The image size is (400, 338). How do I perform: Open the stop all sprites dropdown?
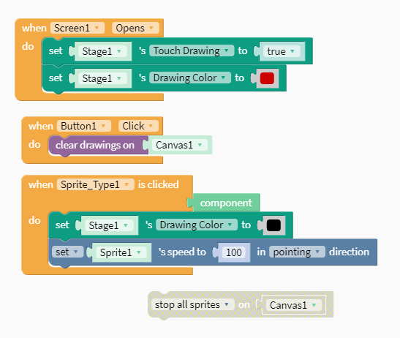(x=192, y=304)
